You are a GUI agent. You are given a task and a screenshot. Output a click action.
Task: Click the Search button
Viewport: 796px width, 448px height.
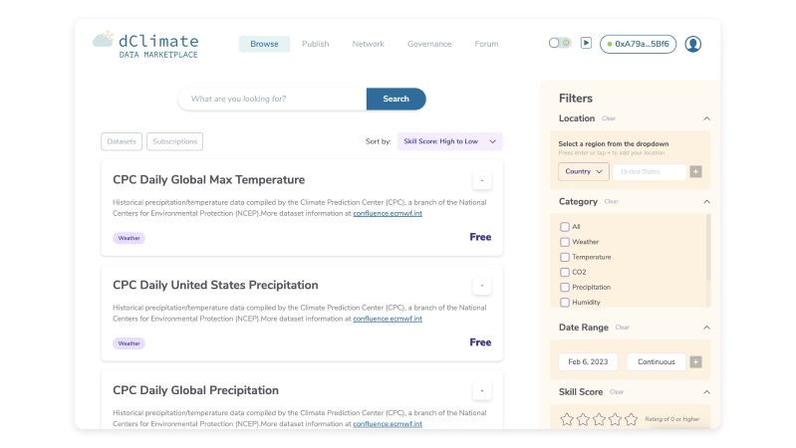pyautogui.click(x=396, y=99)
